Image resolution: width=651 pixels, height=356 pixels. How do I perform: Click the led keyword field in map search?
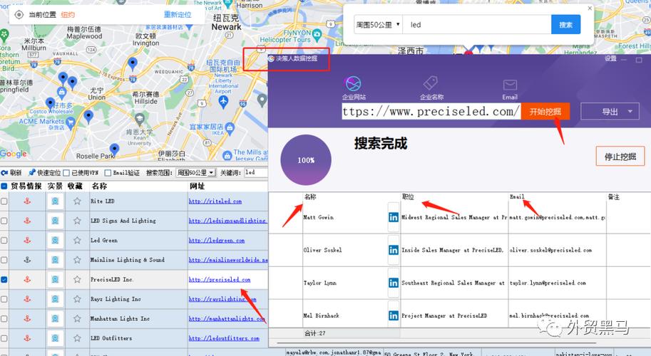(x=477, y=25)
